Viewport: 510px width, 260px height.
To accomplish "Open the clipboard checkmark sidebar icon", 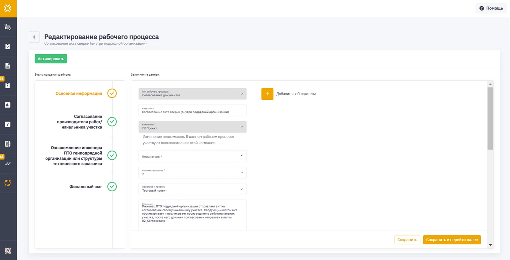I will coord(8,47).
